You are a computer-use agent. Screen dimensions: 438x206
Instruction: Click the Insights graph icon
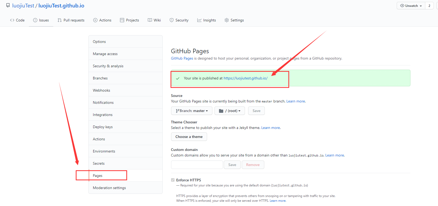click(199, 20)
